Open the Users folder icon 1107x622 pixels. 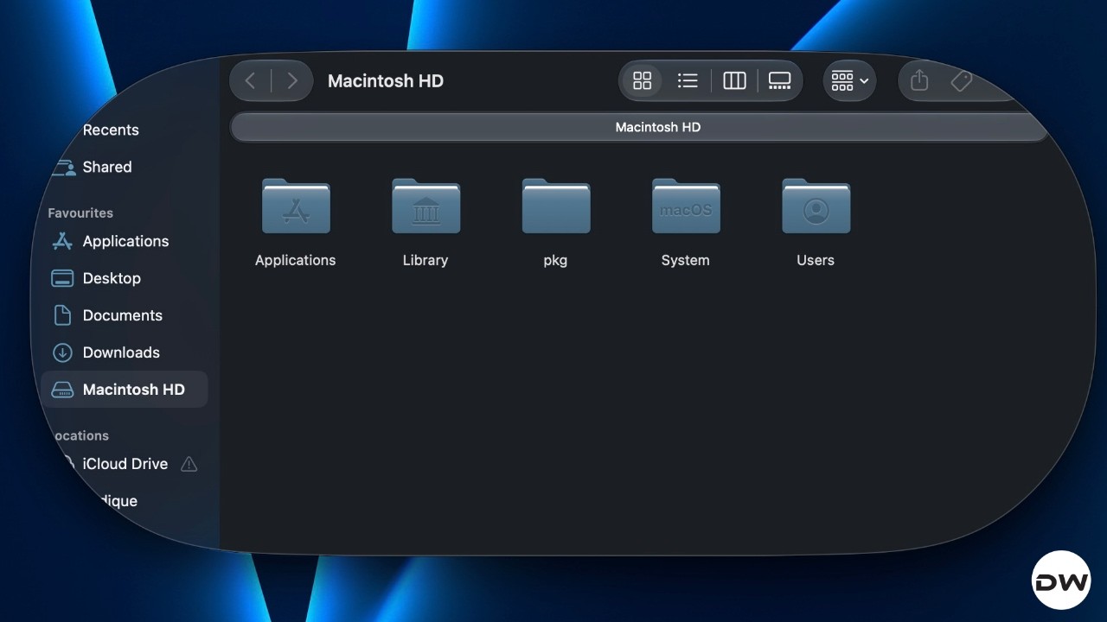pos(816,206)
